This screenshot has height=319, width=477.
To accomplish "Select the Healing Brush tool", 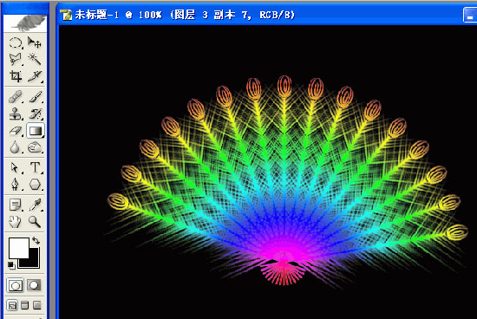I will point(16,97).
